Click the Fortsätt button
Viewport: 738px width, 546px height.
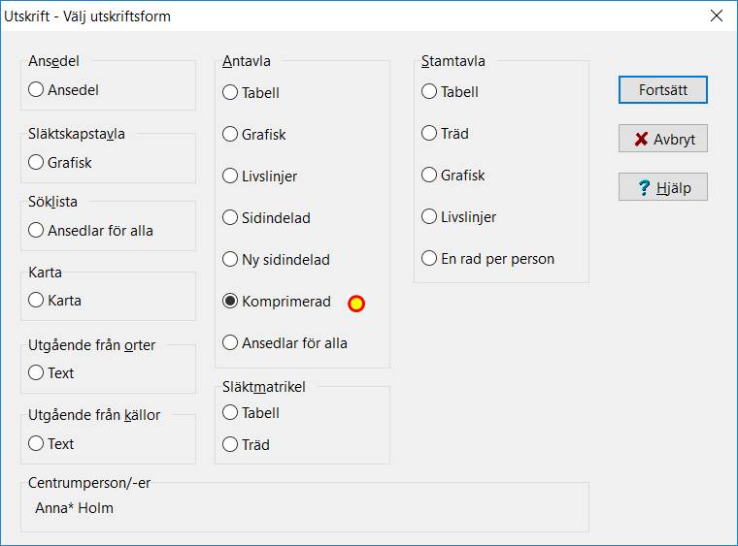(x=662, y=90)
